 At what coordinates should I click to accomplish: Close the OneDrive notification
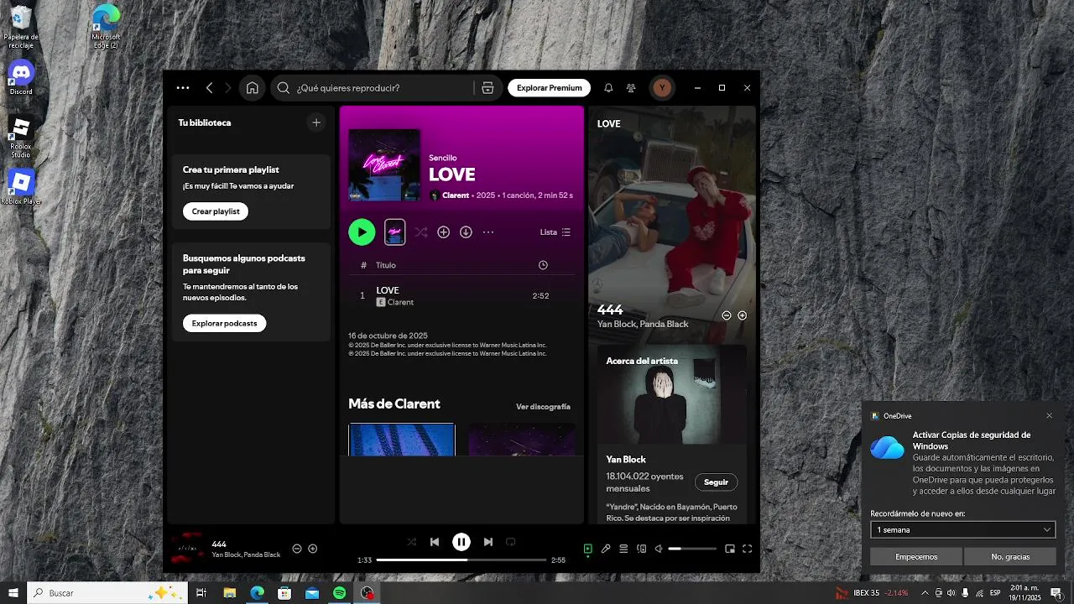[1049, 415]
